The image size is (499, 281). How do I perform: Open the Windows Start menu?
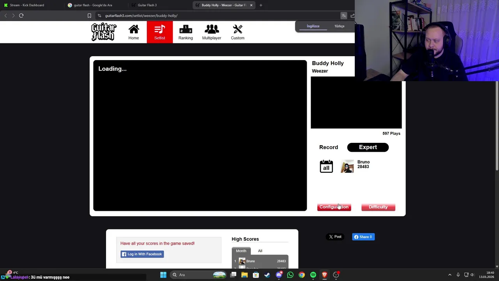pyautogui.click(x=163, y=275)
